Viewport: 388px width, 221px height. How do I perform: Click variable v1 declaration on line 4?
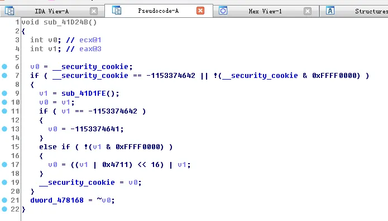click(52, 49)
